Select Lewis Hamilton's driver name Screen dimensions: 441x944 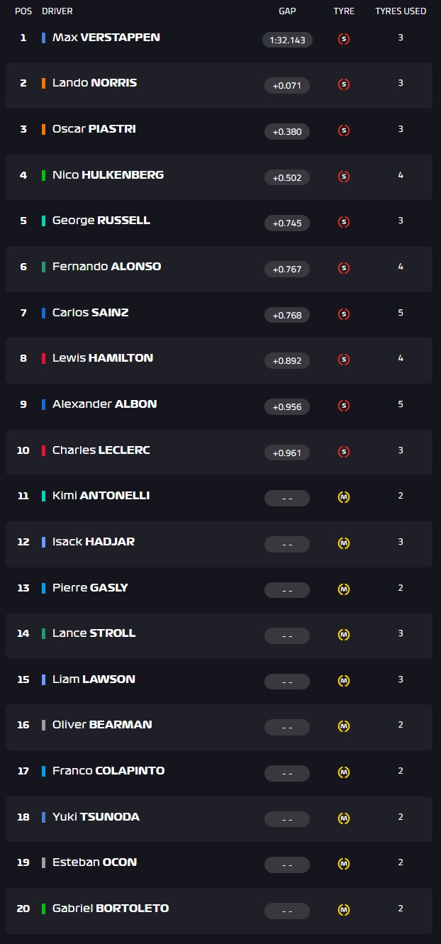pos(102,358)
